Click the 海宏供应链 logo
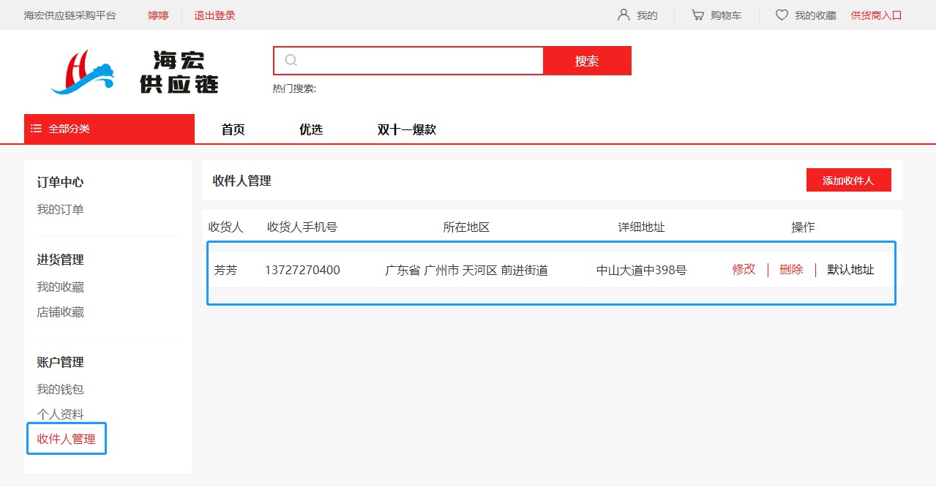 pyautogui.click(x=135, y=71)
